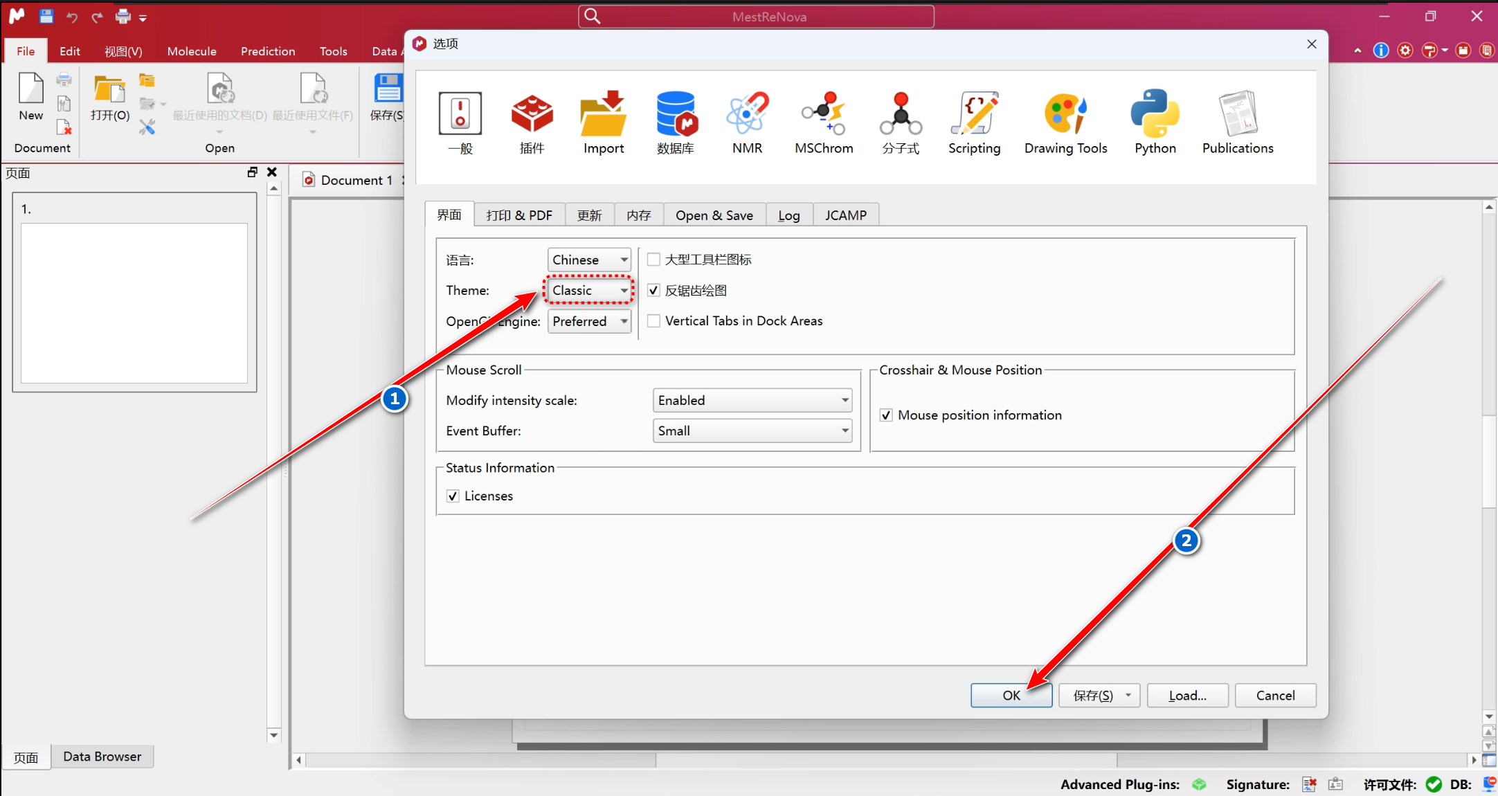
Task: Click the Redo arrow in title bar
Action: pyautogui.click(x=98, y=17)
